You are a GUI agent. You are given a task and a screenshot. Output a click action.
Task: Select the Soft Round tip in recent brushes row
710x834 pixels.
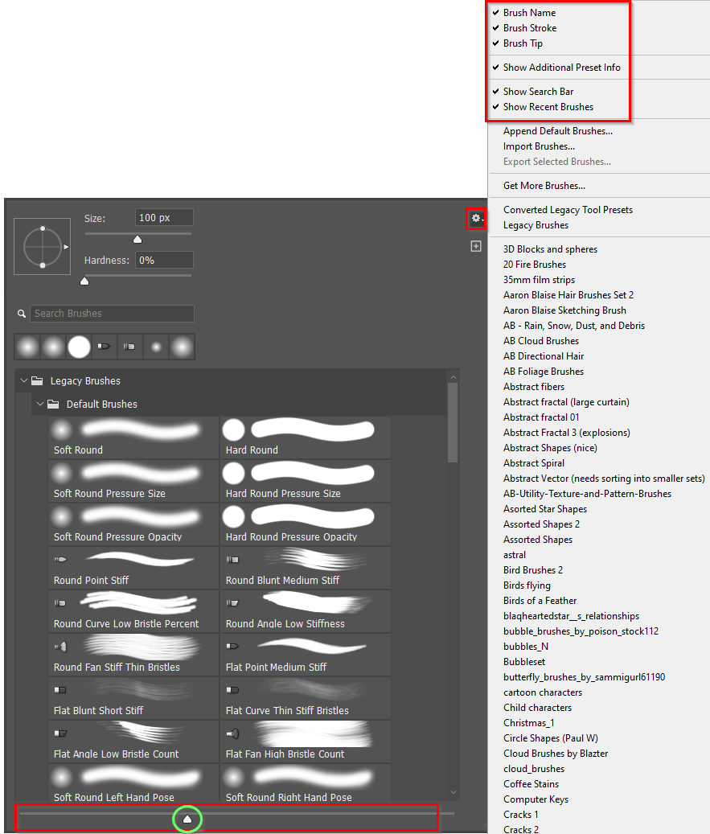[27, 347]
